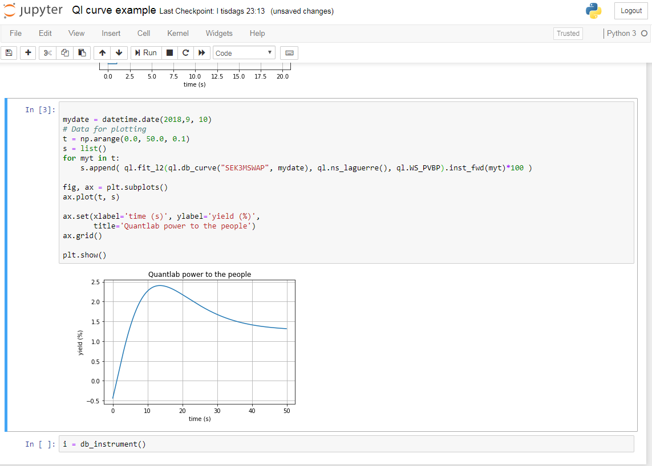Open the Insert menu
The image size is (652, 466).
pos(111,33)
